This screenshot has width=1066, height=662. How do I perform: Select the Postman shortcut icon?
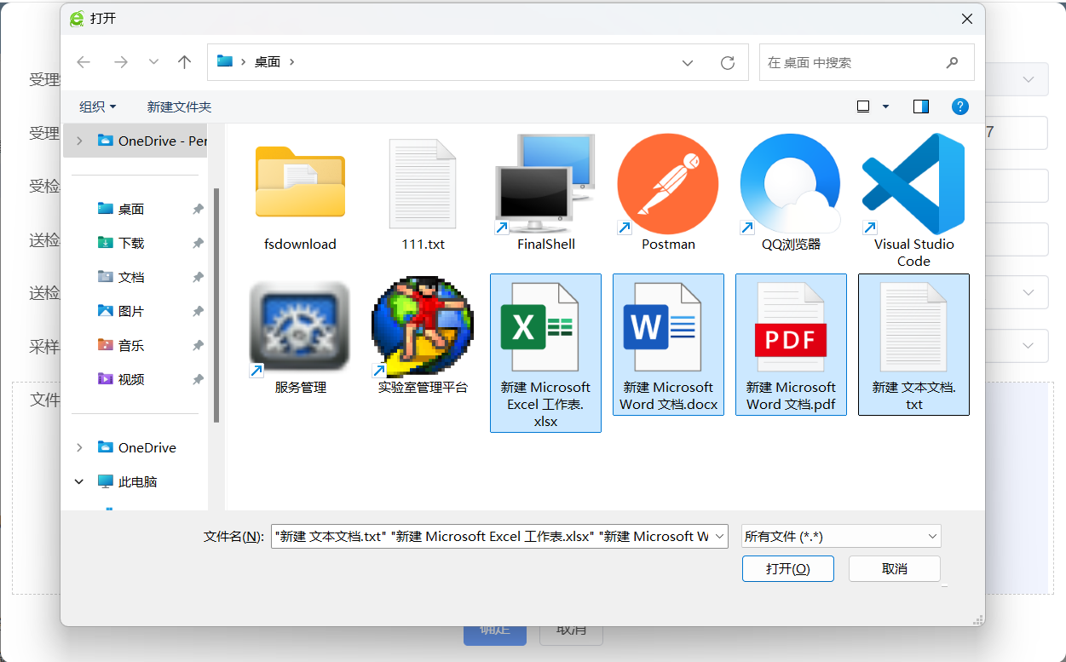point(668,184)
